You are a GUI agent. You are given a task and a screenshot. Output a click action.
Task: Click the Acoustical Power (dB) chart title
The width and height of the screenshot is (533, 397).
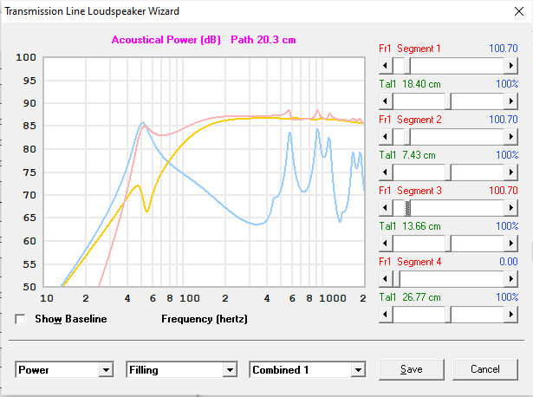(x=166, y=40)
